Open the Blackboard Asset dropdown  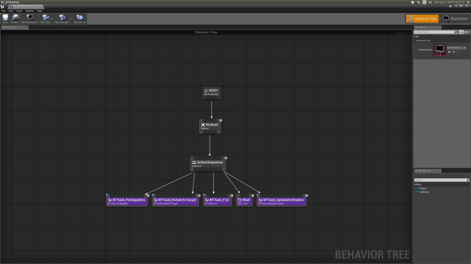456,46
